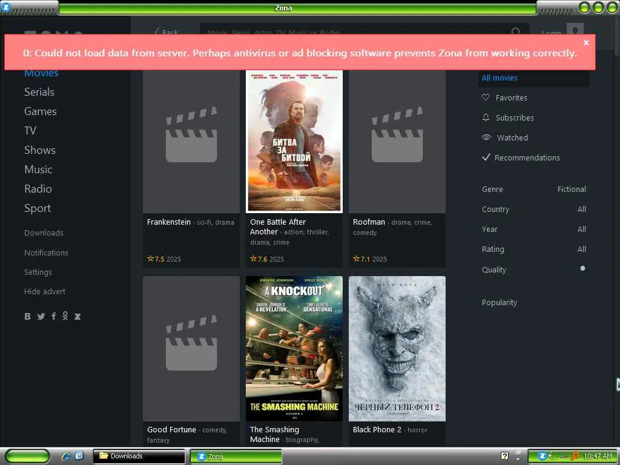Image resolution: width=620 pixels, height=465 pixels.
Task: Open the Music section
Action: click(x=38, y=170)
